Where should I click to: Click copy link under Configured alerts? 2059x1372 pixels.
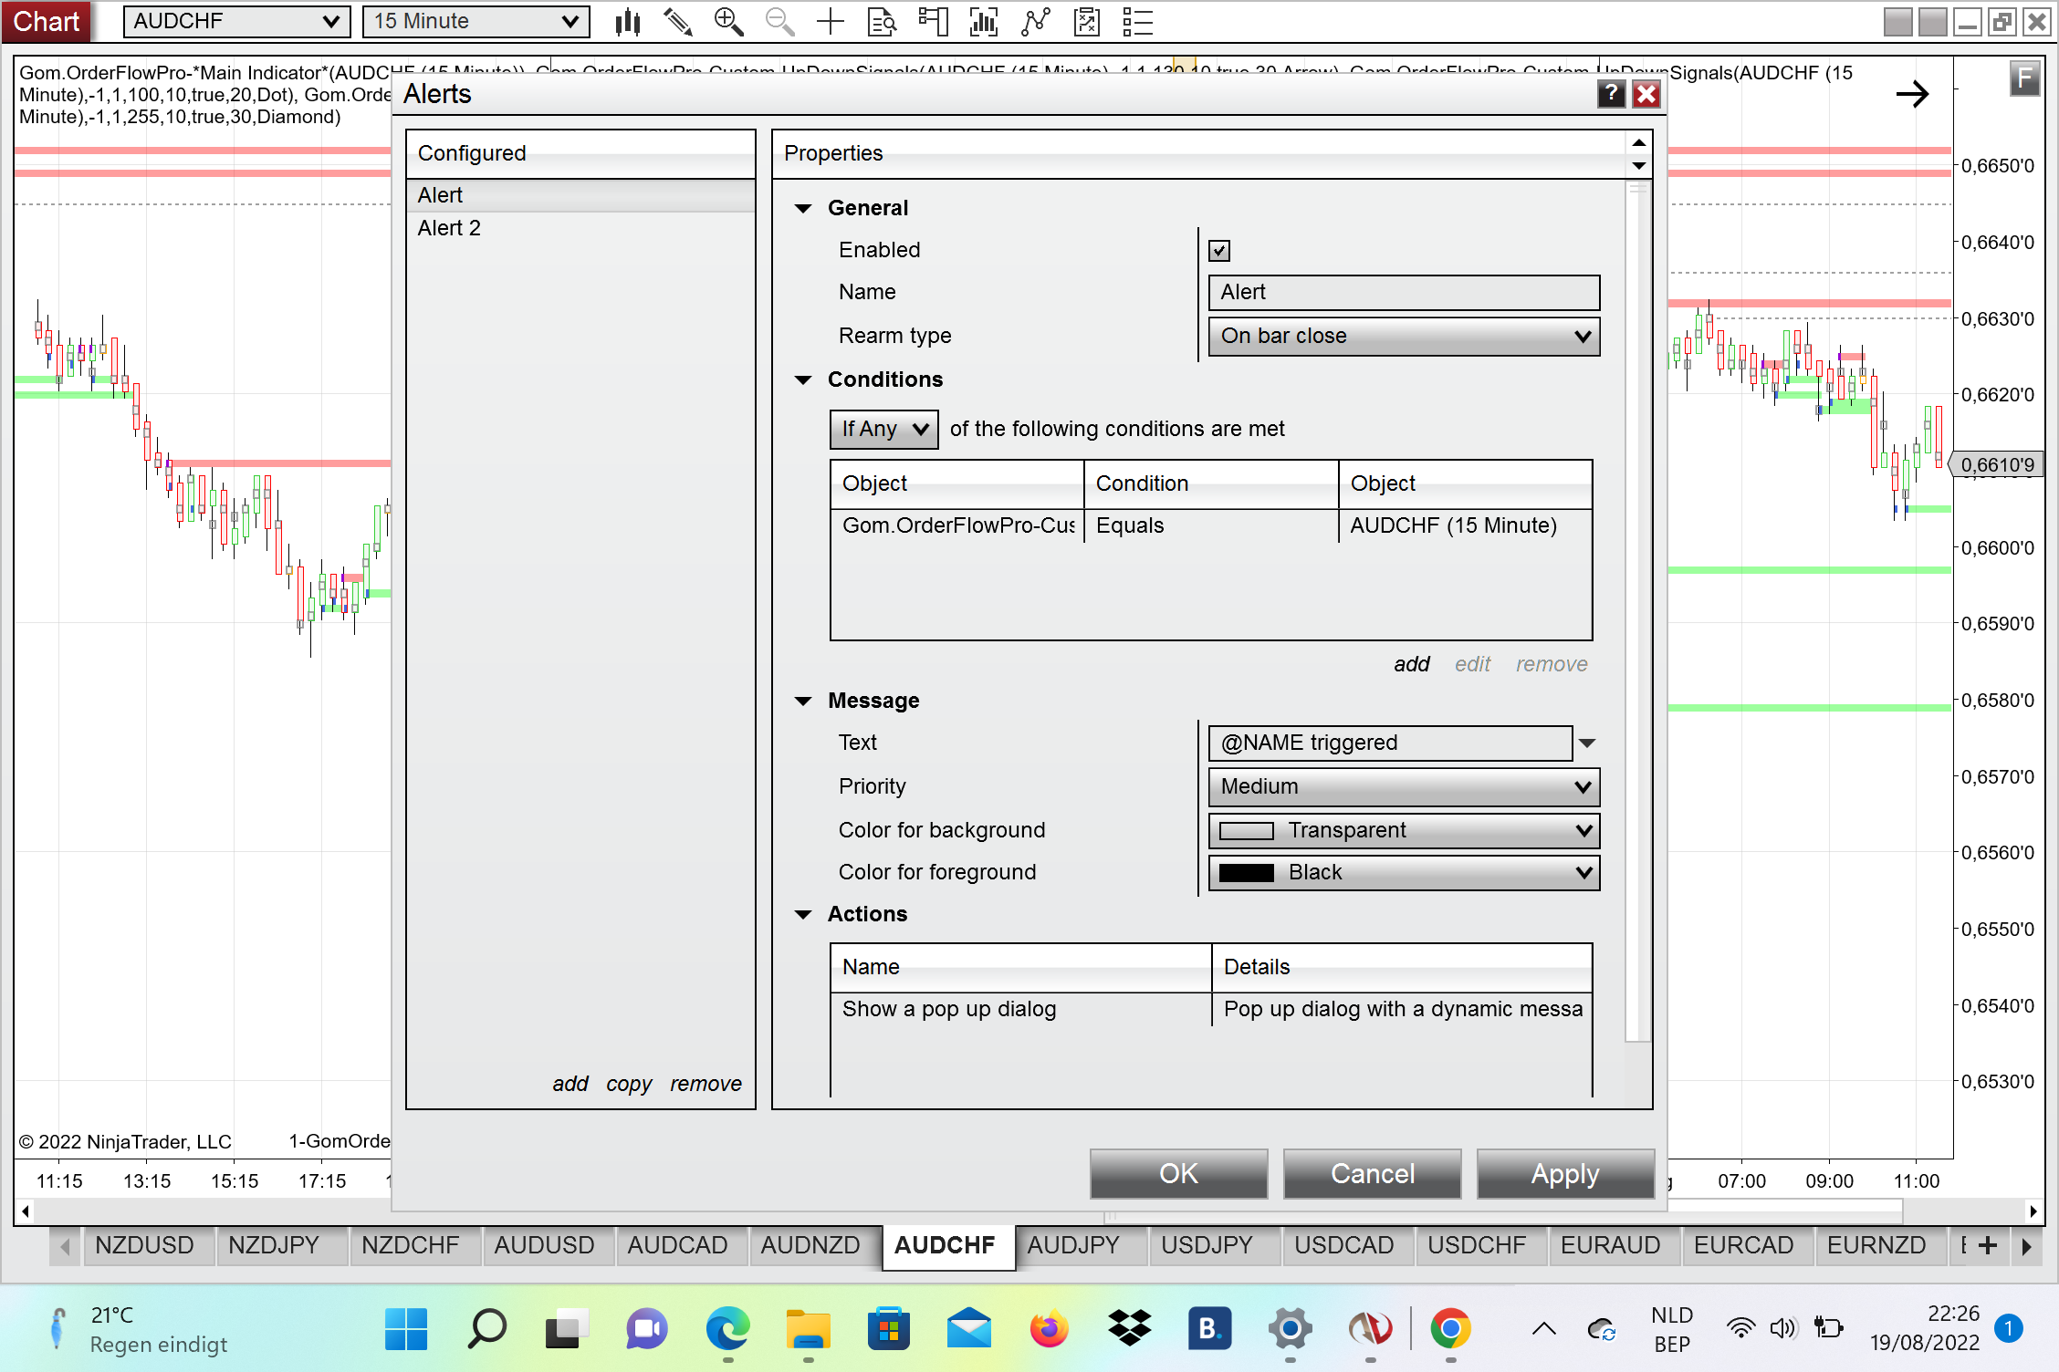tap(629, 1084)
